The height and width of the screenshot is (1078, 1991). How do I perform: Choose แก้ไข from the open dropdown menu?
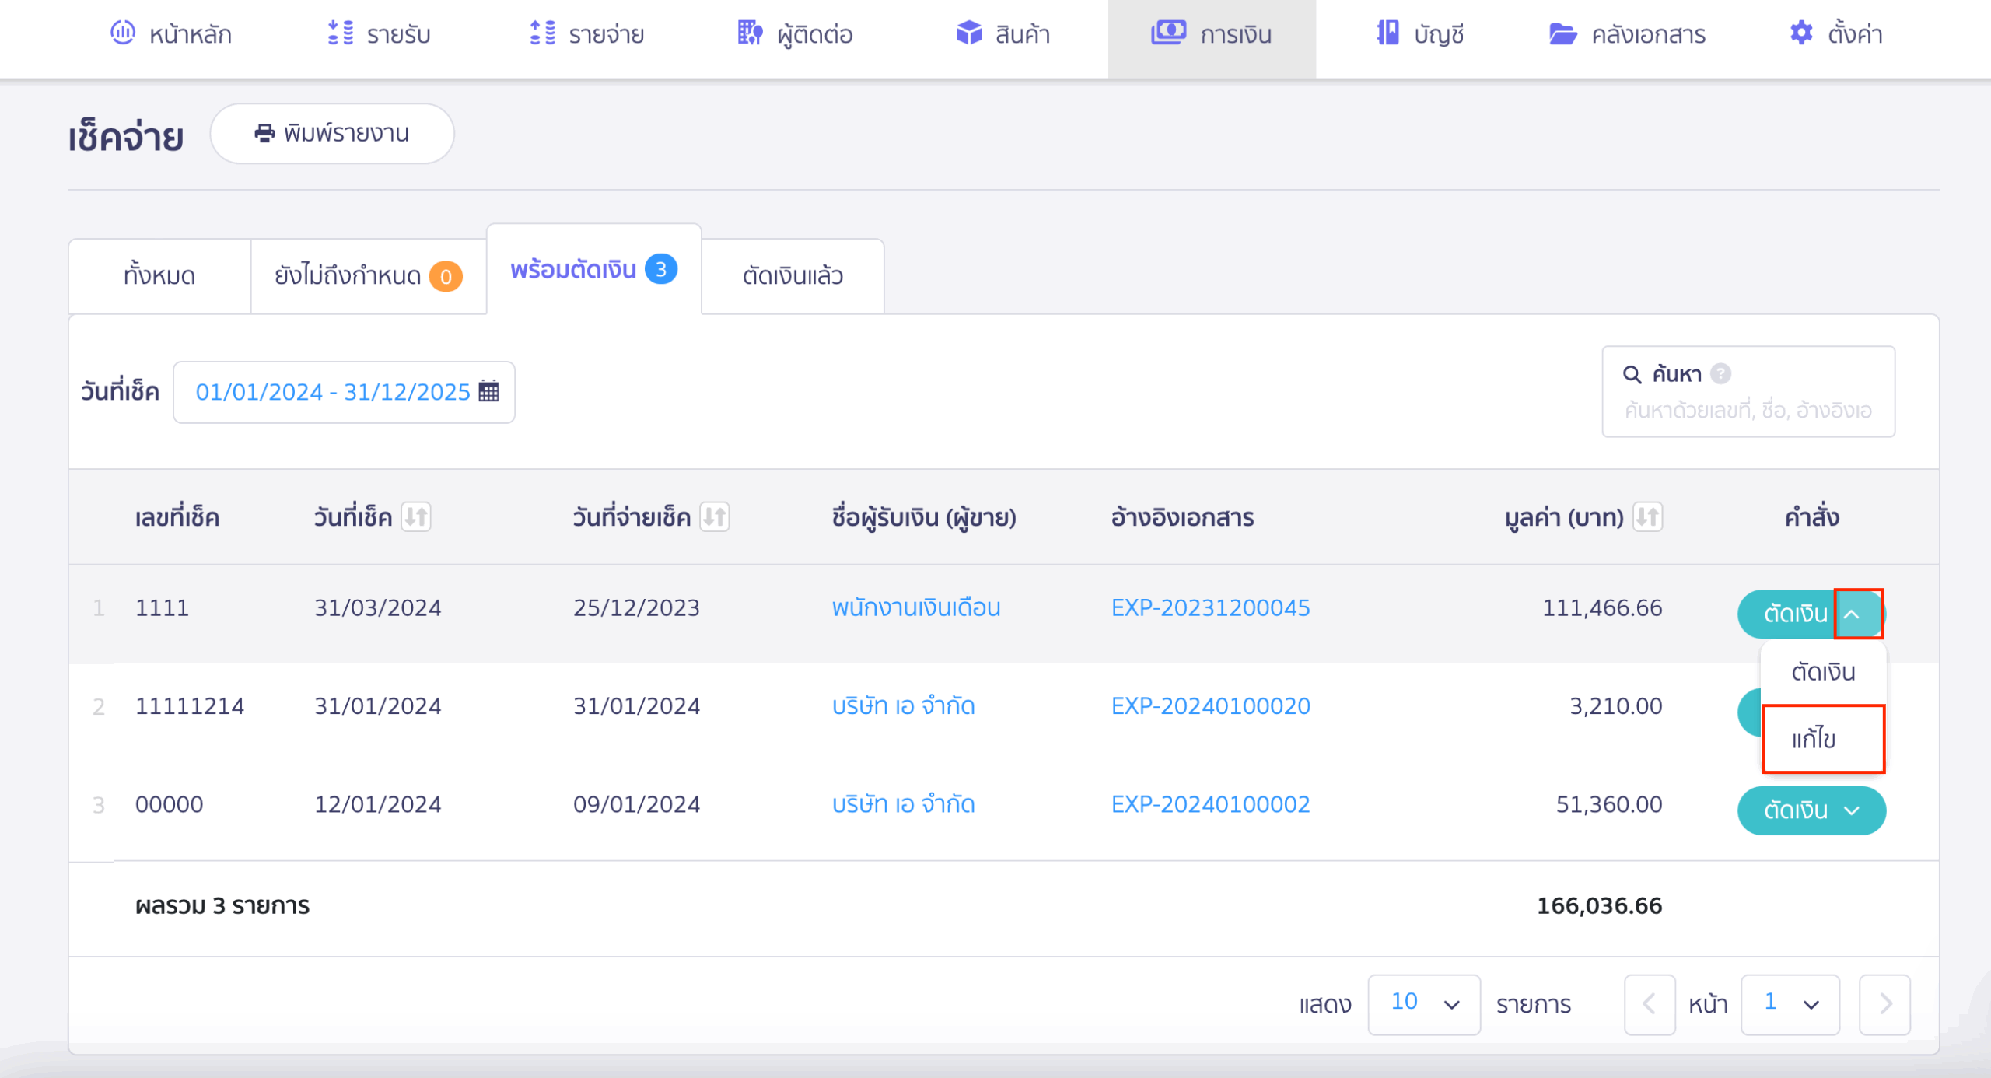(x=1823, y=739)
